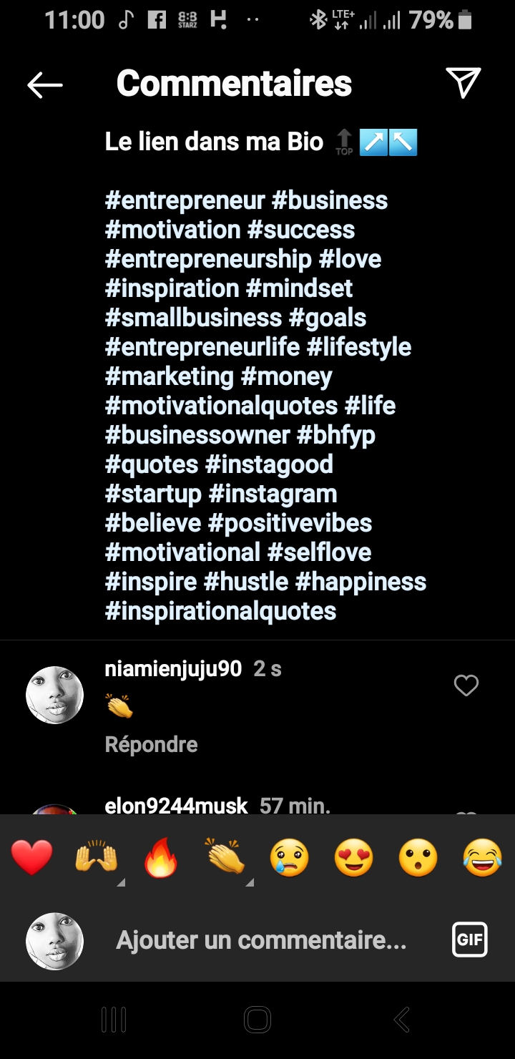Viewport: 515px width, 1059px height.
Task: Like niamienjuju90's comment with the heart
Action: pos(466,685)
